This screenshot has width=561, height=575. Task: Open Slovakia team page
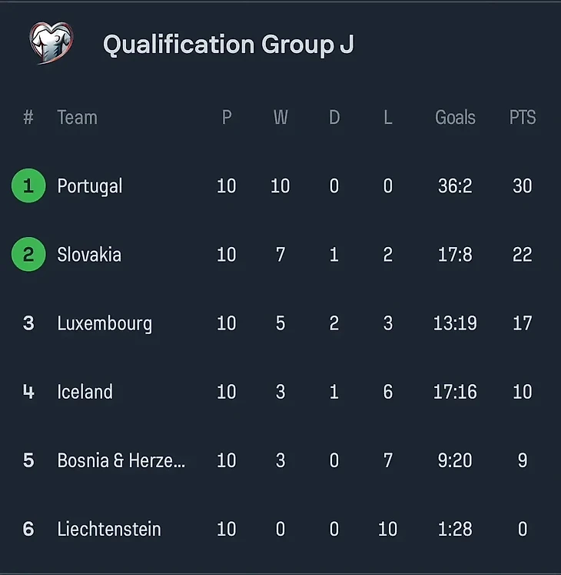(89, 255)
